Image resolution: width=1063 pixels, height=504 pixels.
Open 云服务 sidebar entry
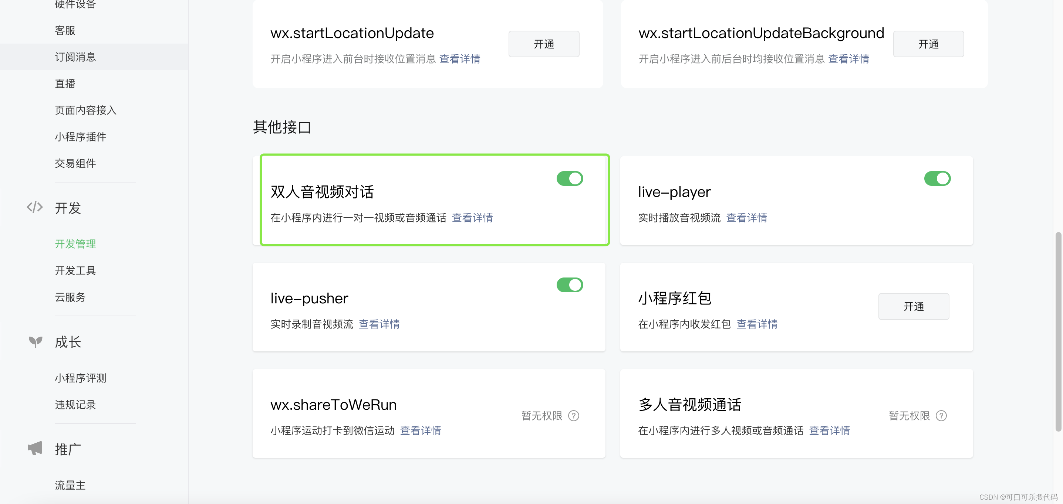point(70,297)
